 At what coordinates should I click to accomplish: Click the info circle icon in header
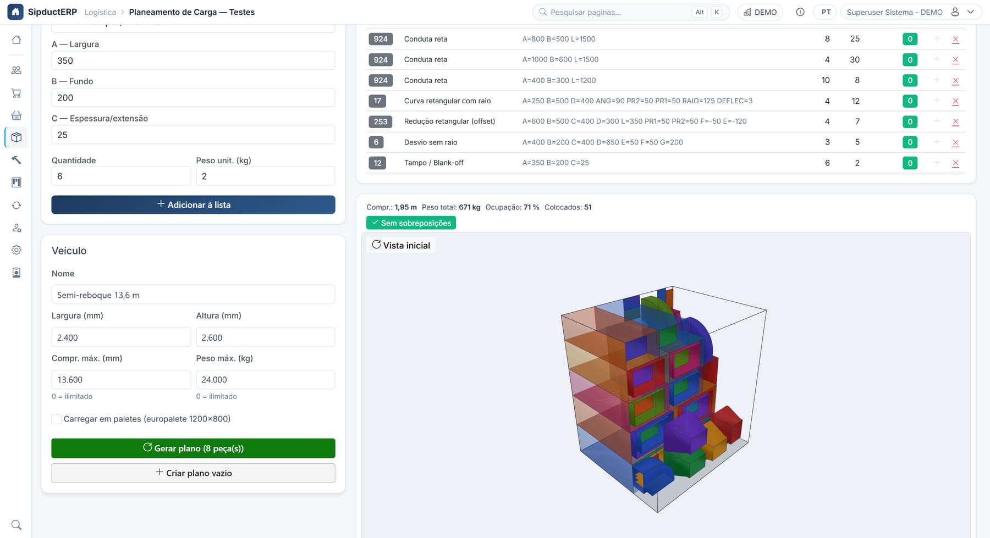coord(800,12)
